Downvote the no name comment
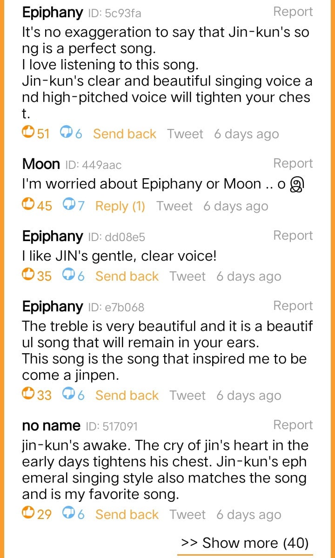Screen dimensions: 335x558 pyautogui.click(x=73, y=514)
